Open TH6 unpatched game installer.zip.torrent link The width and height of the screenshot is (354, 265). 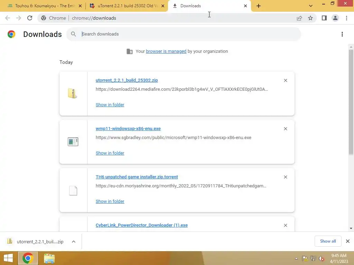click(137, 177)
